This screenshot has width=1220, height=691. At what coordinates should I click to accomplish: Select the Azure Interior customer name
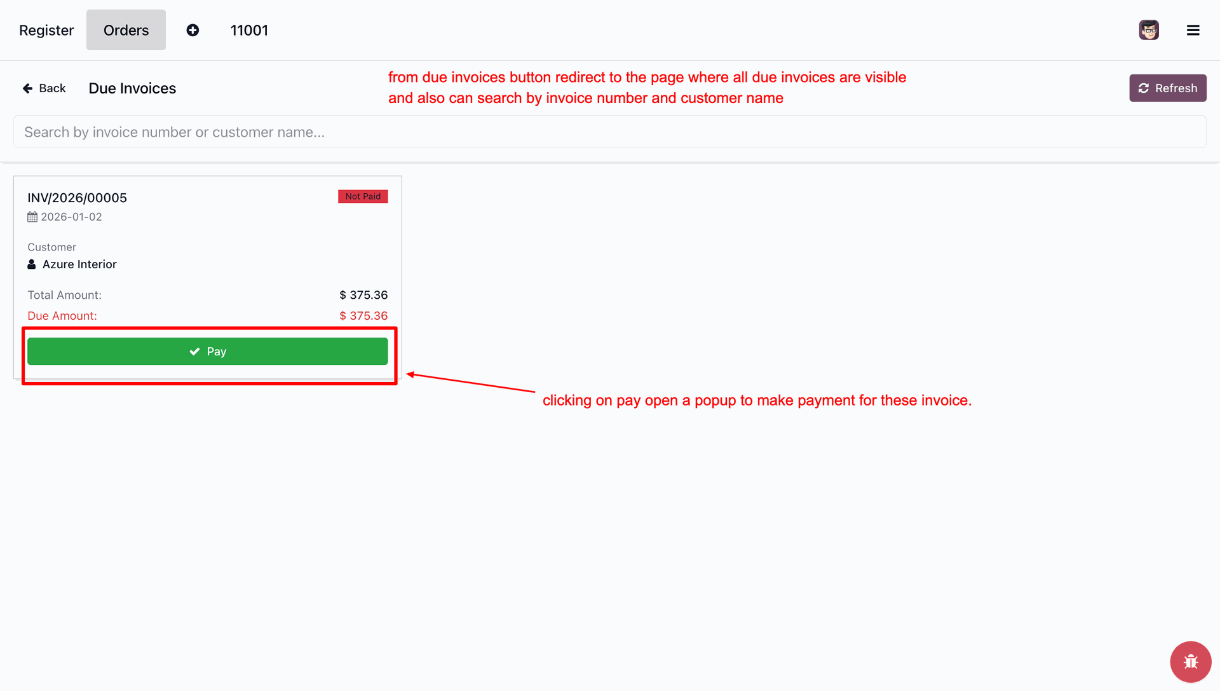click(x=79, y=264)
